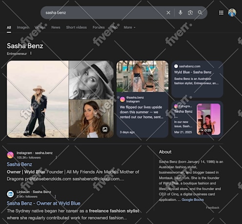Viewport: 242px width, 224px height.
Task: Click the sashabenz.com site favicon
Action: pos(176,66)
